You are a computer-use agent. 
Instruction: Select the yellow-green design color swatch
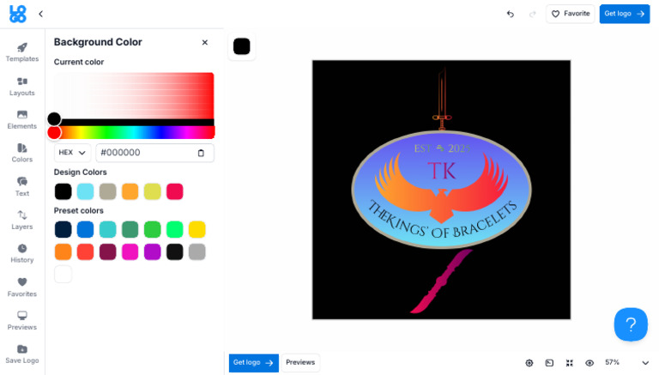pyautogui.click(x=152, y=191)
